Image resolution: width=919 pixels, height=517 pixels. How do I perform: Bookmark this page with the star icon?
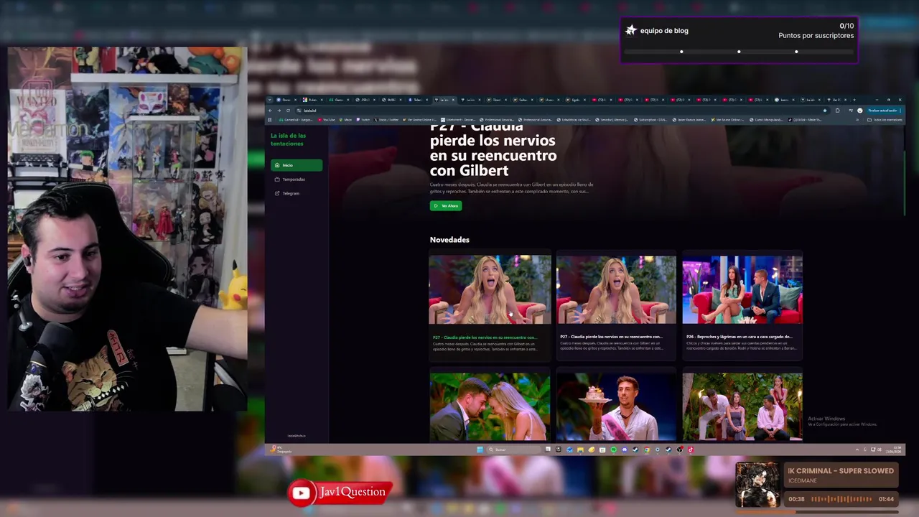pyautogui.click(x=825, y=111)
